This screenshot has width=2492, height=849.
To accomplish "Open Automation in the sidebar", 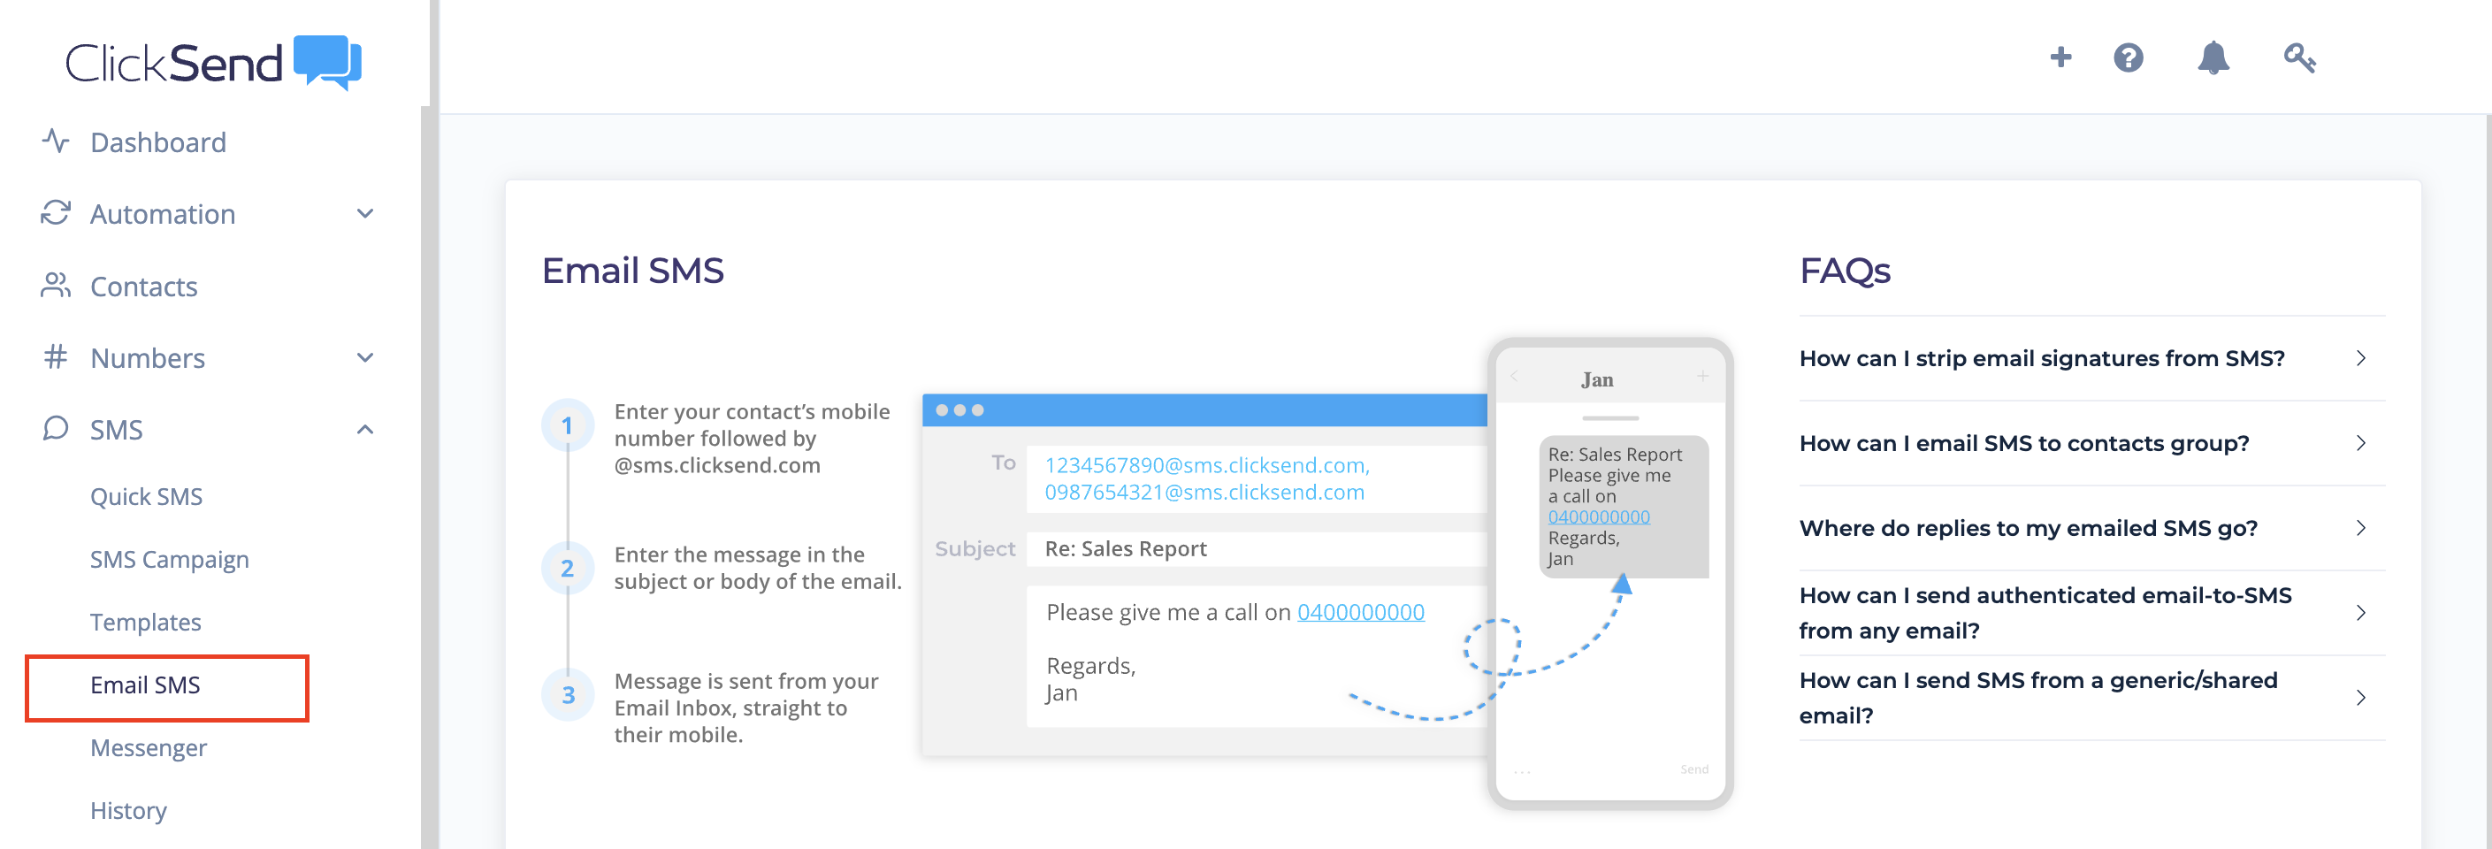I will point(163,215).
